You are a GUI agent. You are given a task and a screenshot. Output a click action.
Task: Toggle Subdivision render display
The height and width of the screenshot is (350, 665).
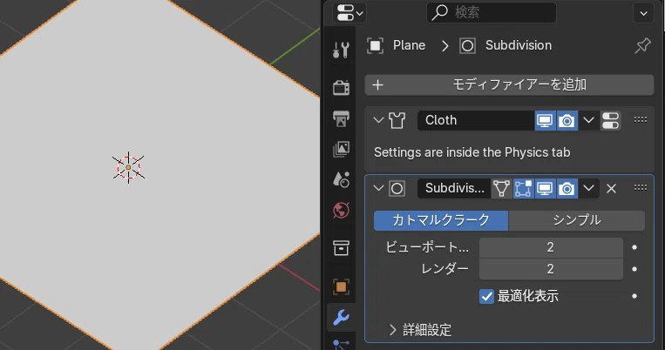pos(567,189)
